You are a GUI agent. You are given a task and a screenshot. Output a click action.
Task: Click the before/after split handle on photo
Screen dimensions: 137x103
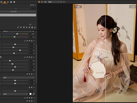coord(105,53)
